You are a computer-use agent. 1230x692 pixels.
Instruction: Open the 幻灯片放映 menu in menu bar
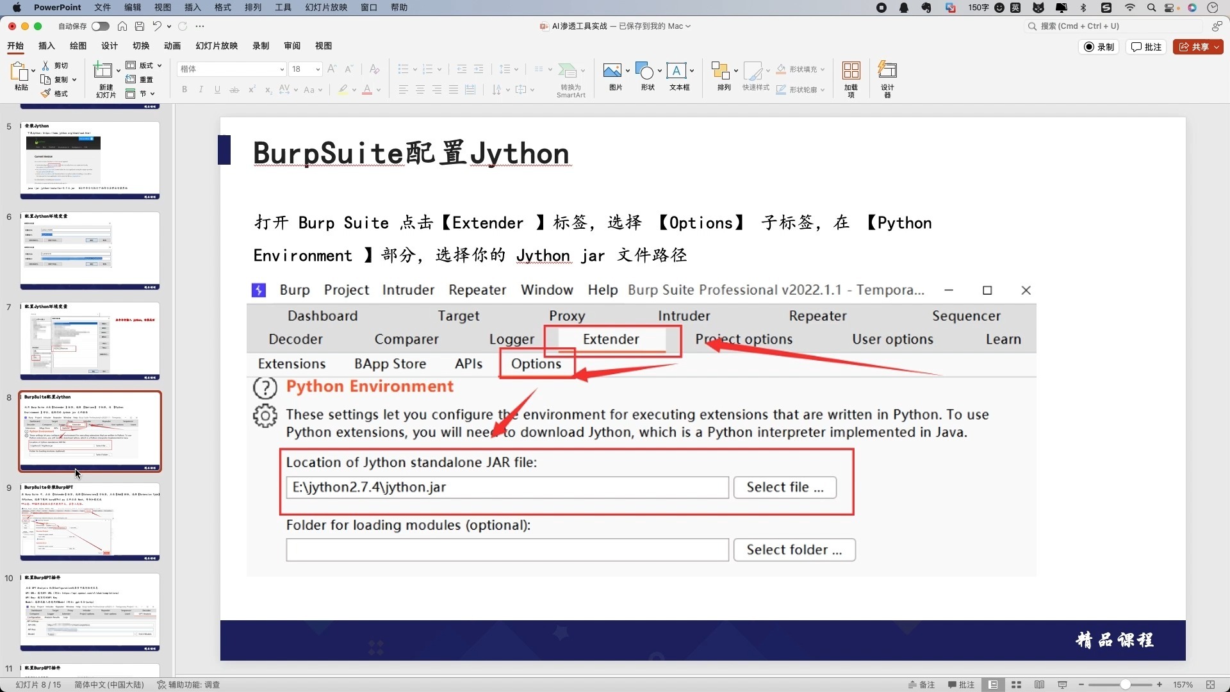326,8
